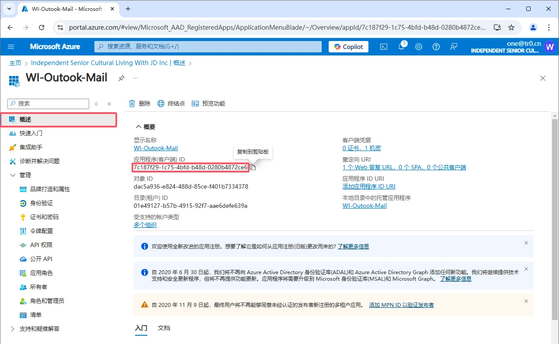Viewport: 559px width, 344px height.
Task: Open WI-Outook-Mail under 本地目录中的托管应用程序
Action: coord(365,206)
